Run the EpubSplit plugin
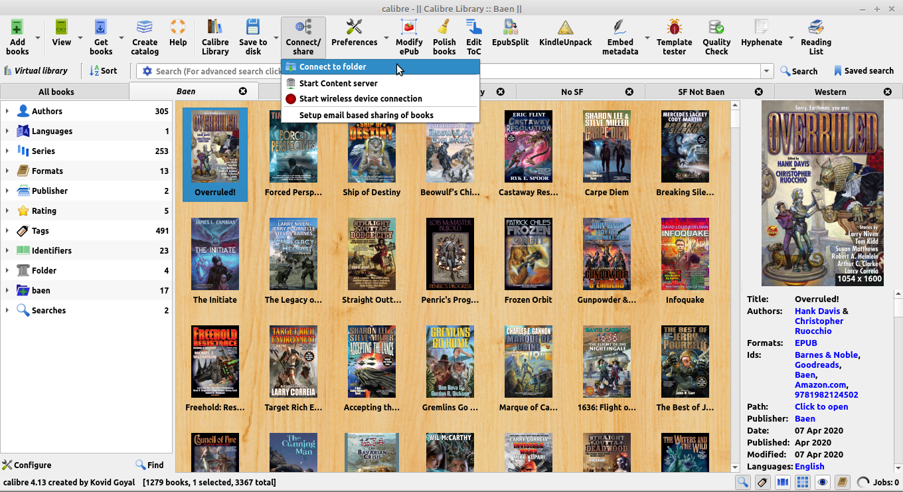Viewport: 903px width, 492px height. [x=511, y=27]
